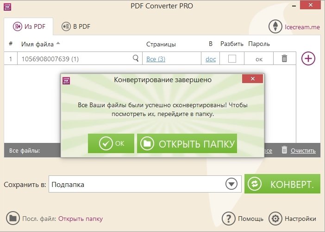The width and height of the screenshot is (325, 232).
Task: Click the password ок cell
Action: 259,59
